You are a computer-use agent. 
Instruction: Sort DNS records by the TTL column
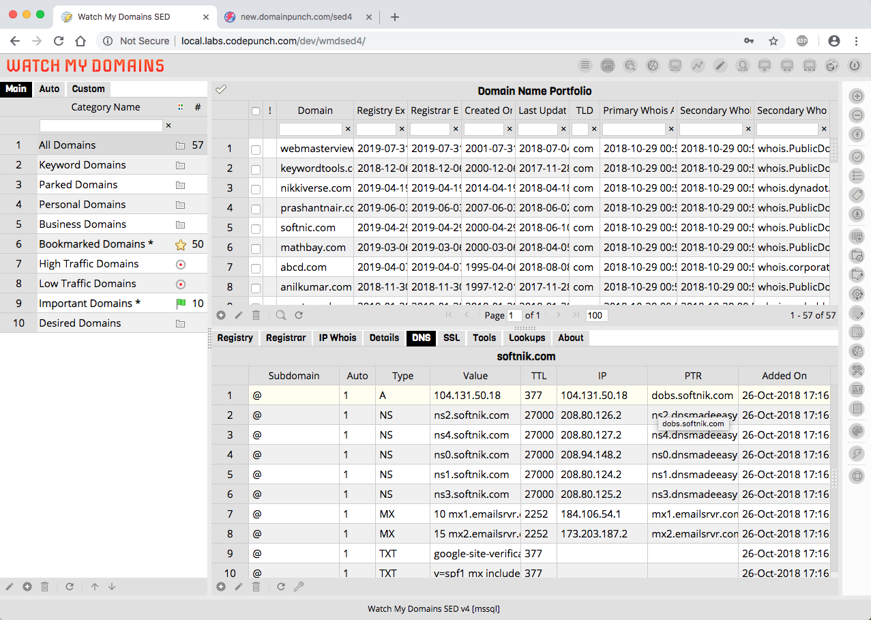(x=539, y=375)
